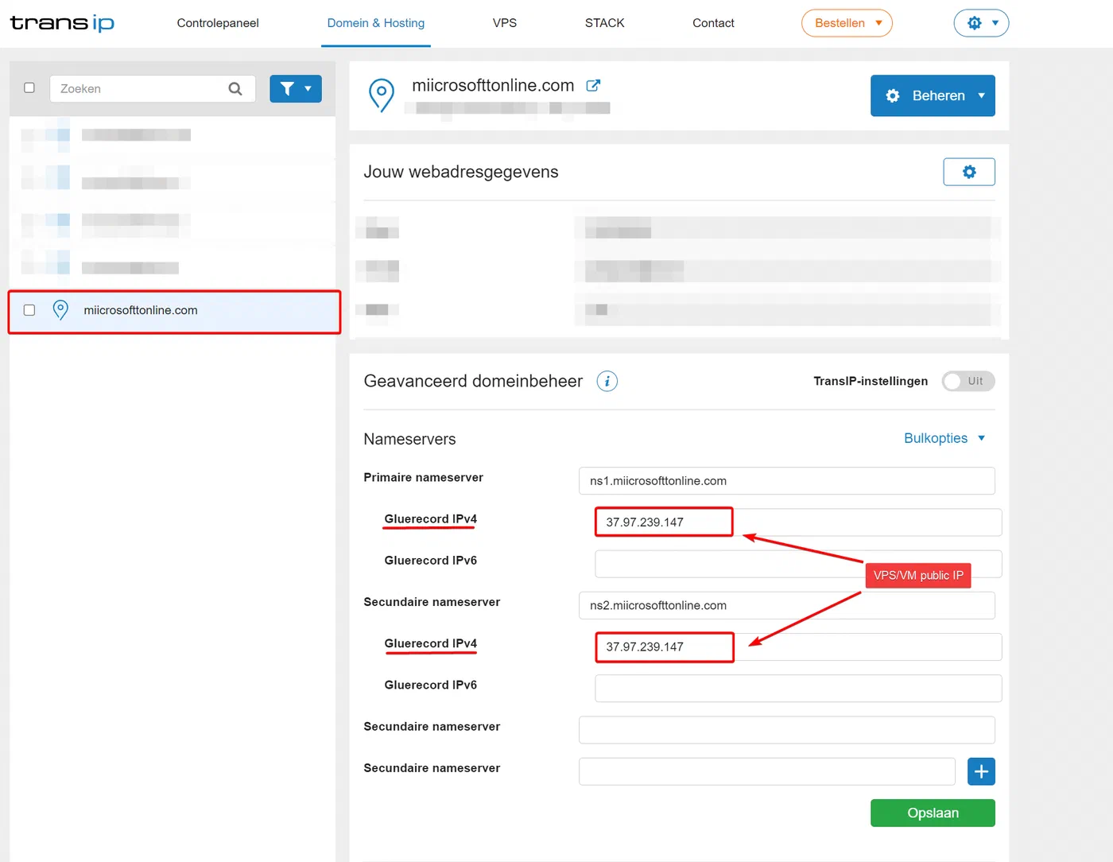1113x862 pixels.
Task: Open the account settings gear dropdown
Action: click(982, 23)
